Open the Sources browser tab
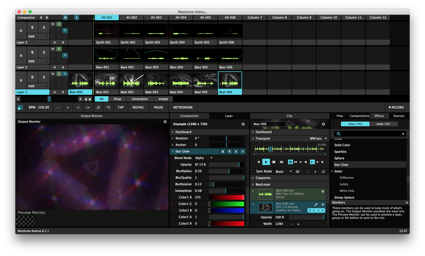The width and height of the screenshot is (425, 256). 399,116
